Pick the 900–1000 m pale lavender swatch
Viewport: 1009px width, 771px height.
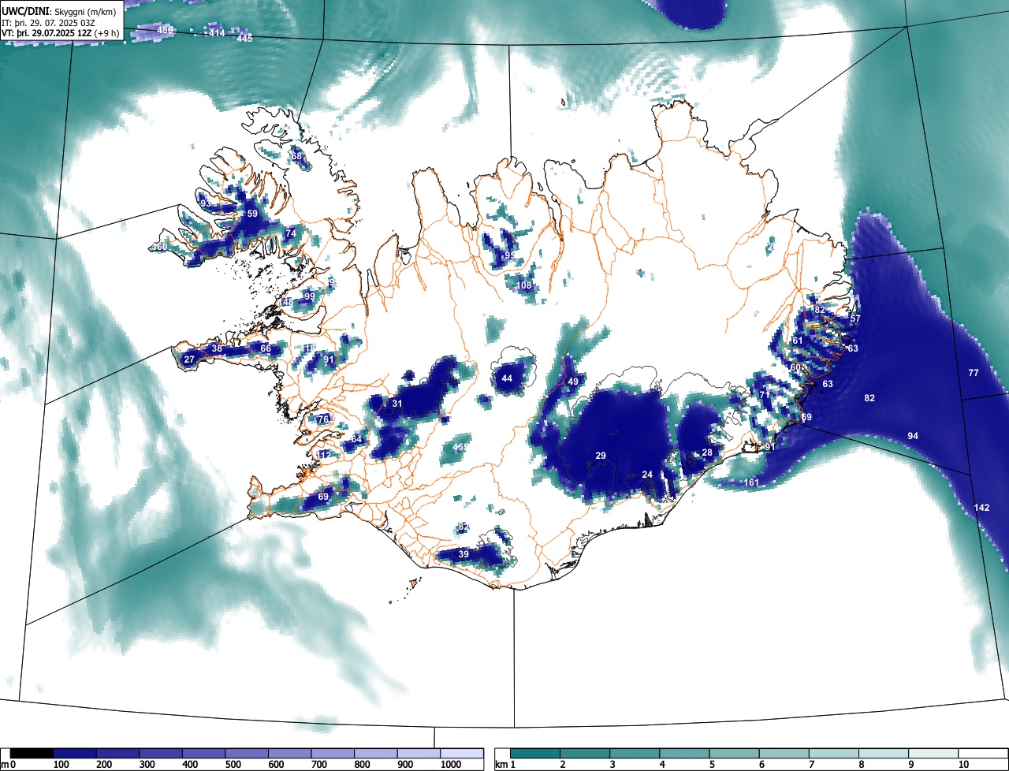tap(419, 754)
